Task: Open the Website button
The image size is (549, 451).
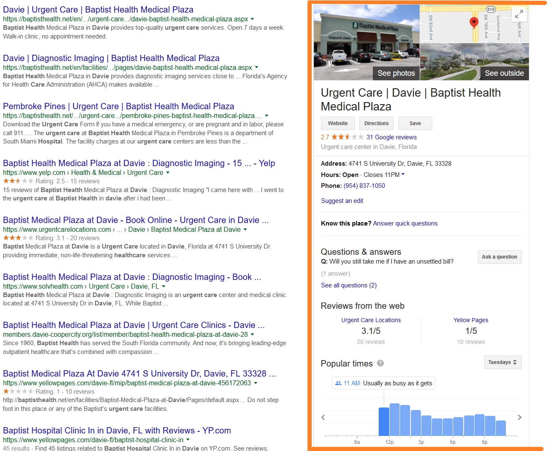Action: [338, 123]
